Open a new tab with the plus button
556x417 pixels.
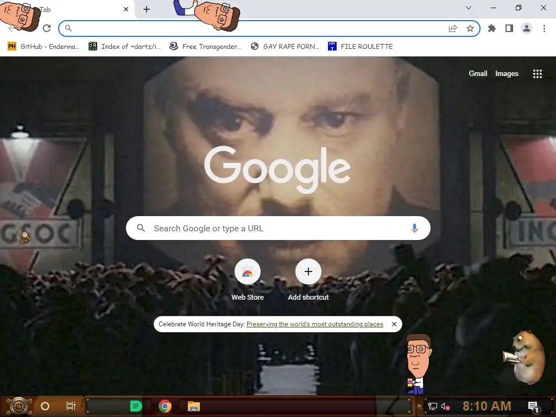click(147, 9)
